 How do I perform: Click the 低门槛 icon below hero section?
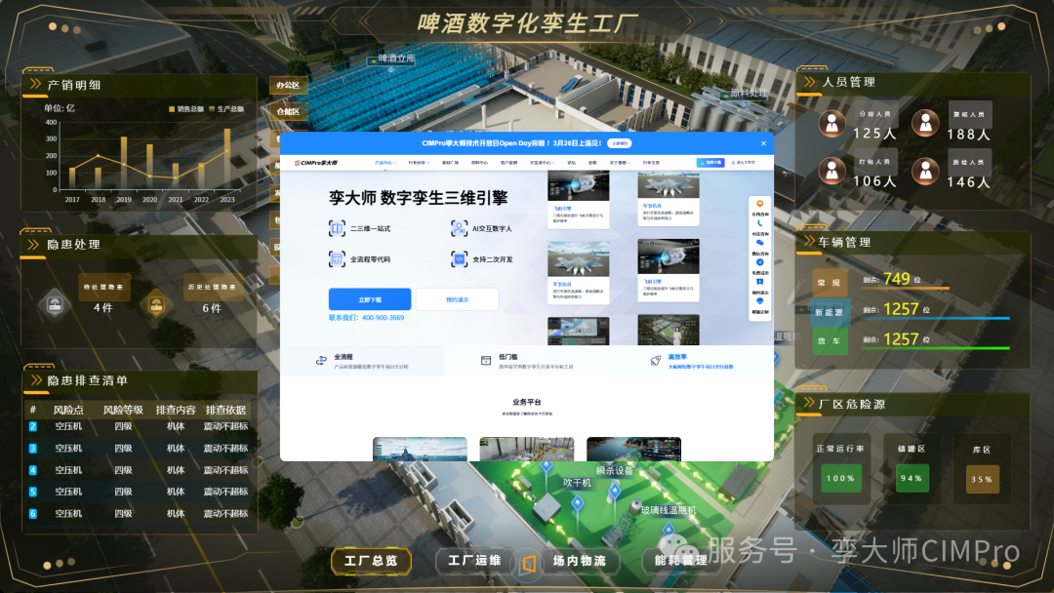tap(485, 361)
